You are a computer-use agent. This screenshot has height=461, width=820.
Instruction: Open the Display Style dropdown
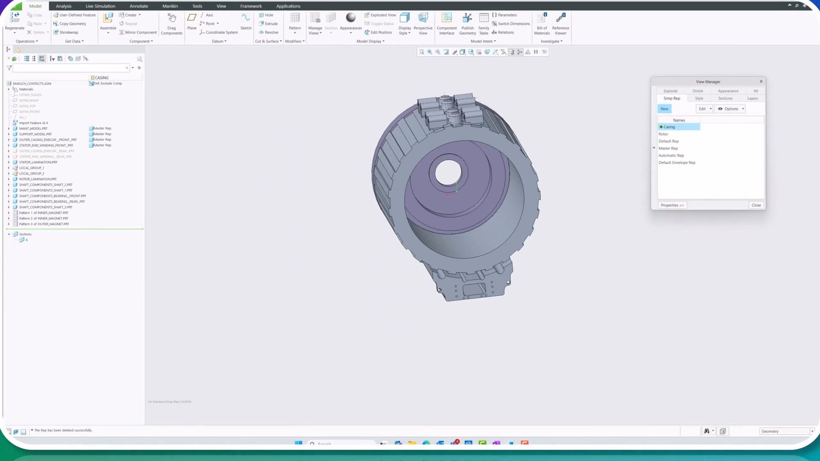click(x=404, y=23)
